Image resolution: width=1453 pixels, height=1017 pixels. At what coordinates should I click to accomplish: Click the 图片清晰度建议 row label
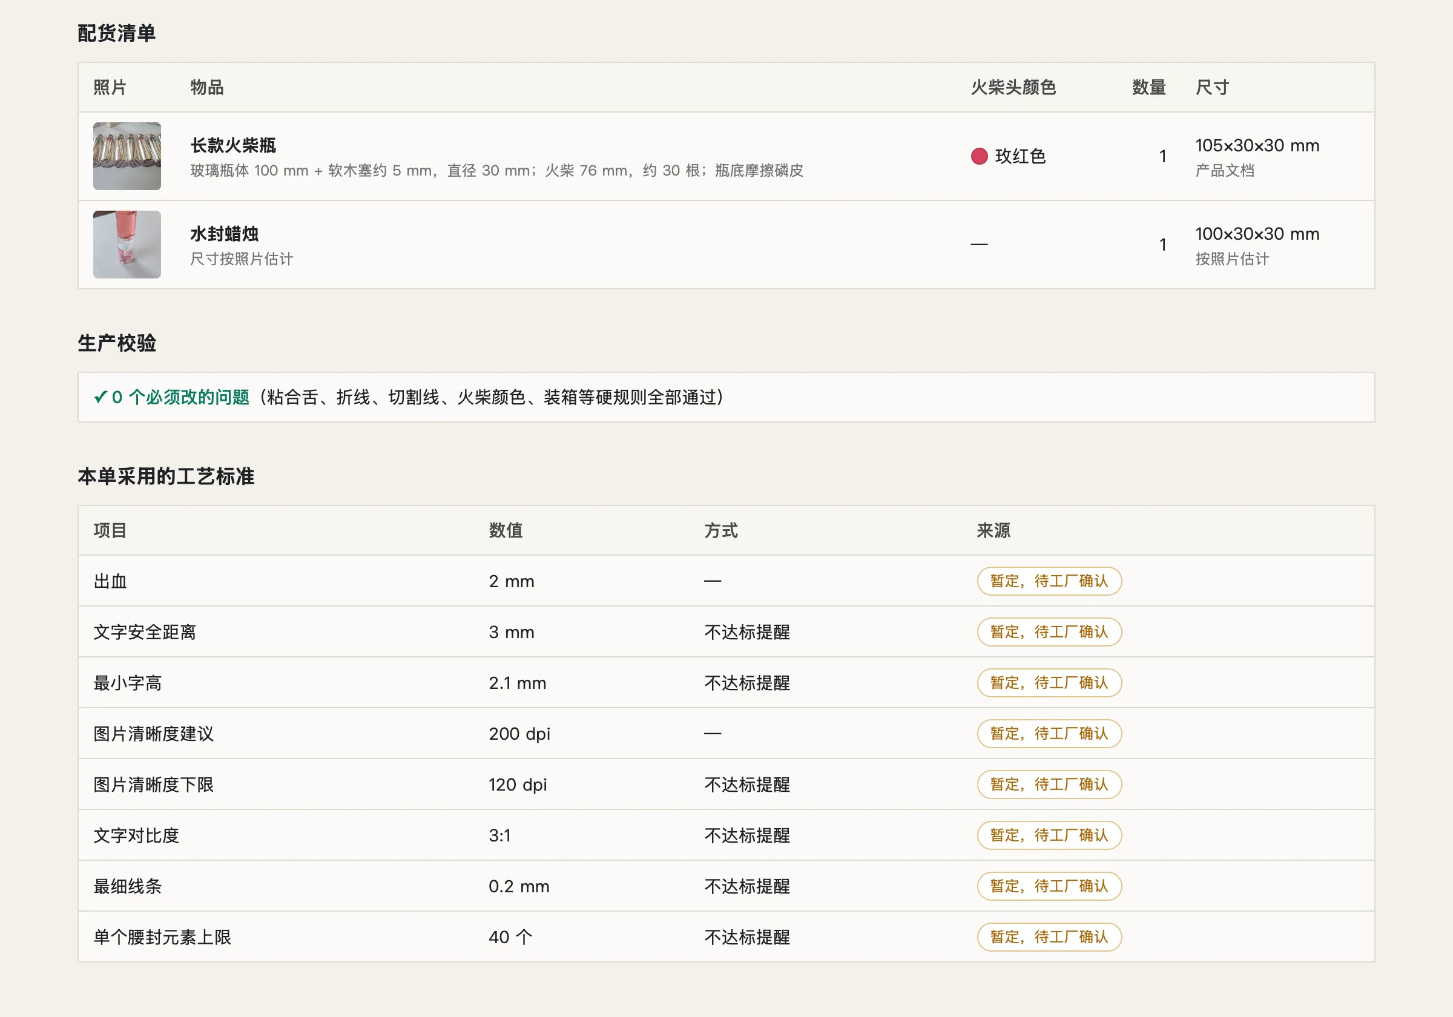(153, 734)
